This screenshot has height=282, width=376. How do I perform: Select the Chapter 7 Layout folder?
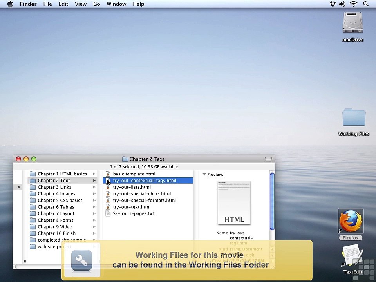pyautogui.click(x=56, y=214)
